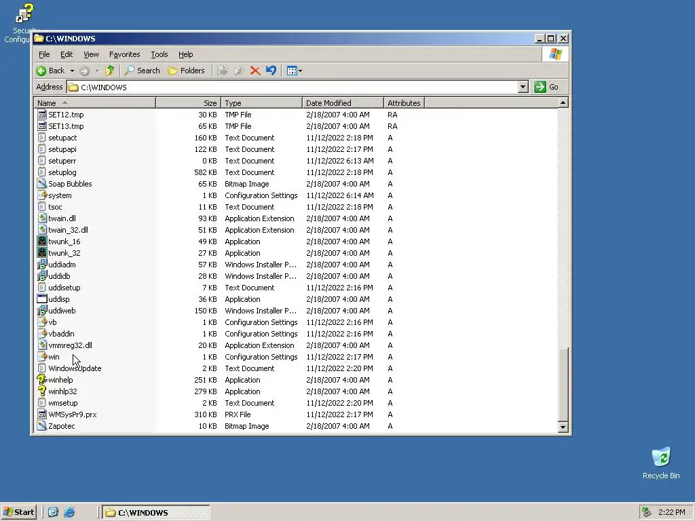Click Show Desktop quick launch icon
The height and width of the screenshot is (521, 695).
click(x=53, y=512)
